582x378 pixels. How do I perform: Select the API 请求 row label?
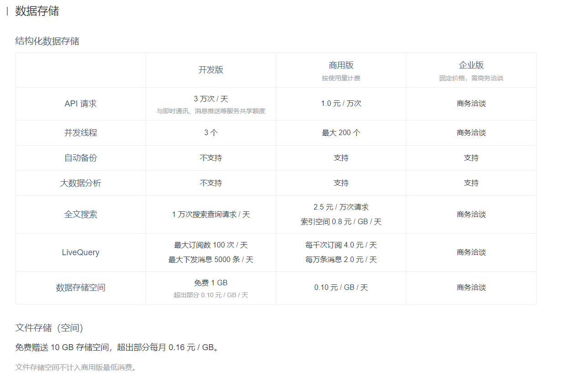point(80,104)
